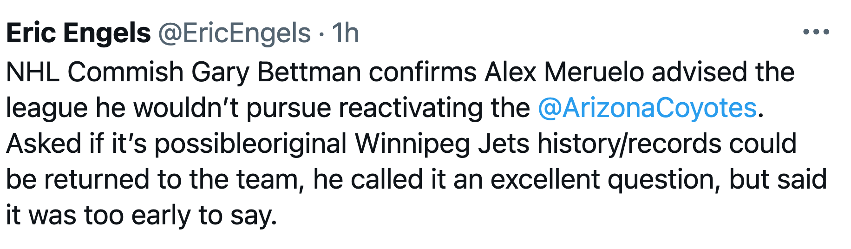This screenshot has width=851, height=249.
Task: Click the word "league" starting the second line
Action: pos(47,109)
